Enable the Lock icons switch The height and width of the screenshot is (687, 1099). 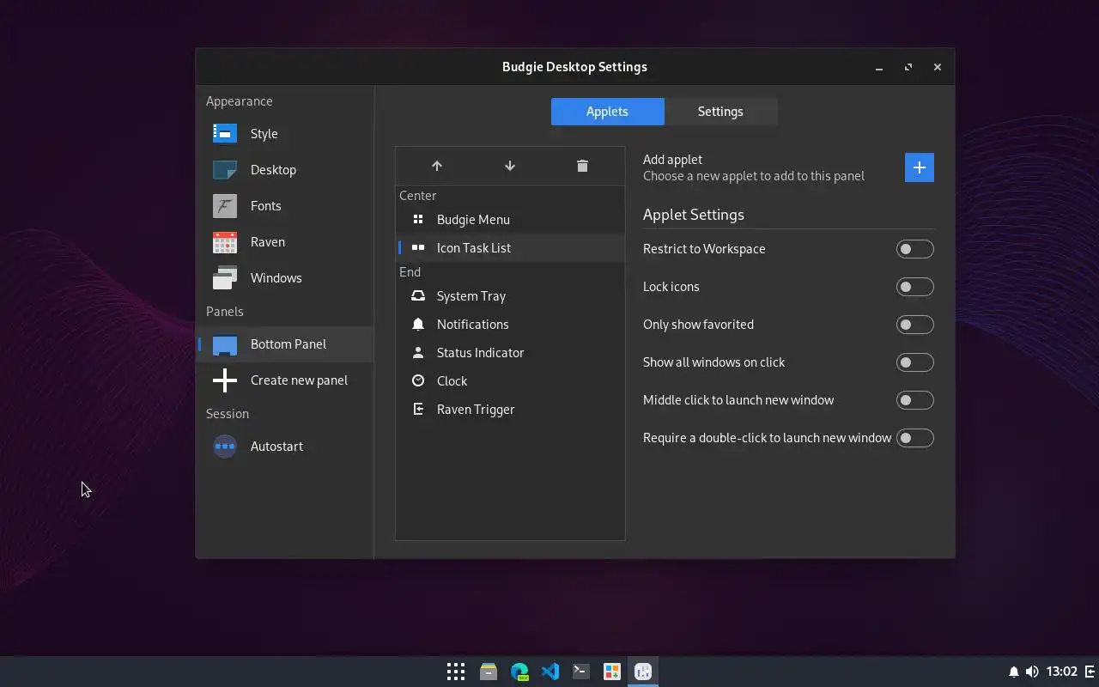click(914, 287)
